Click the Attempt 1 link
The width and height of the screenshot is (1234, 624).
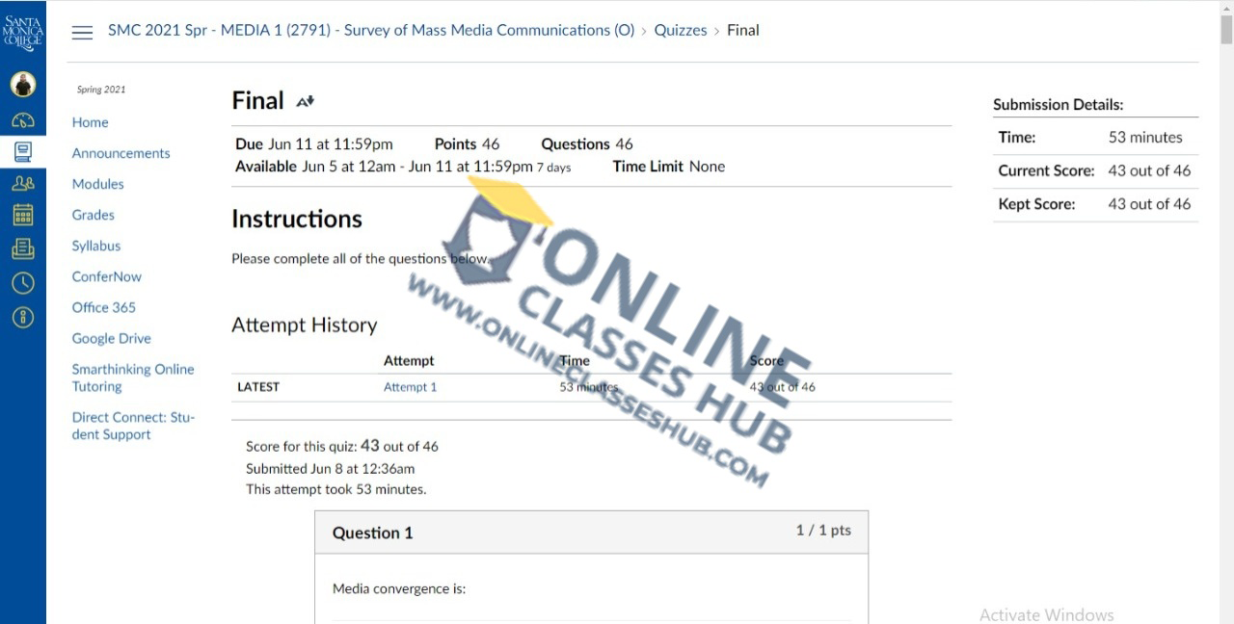click(410, 387)
